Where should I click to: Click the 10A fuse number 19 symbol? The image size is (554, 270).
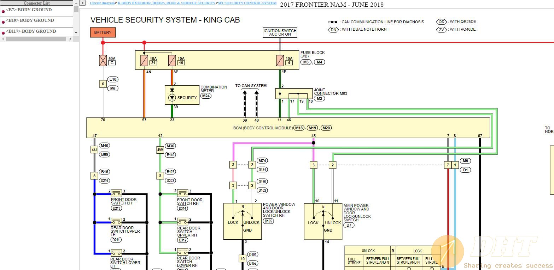pyautogui.click(x=172, y=61)
